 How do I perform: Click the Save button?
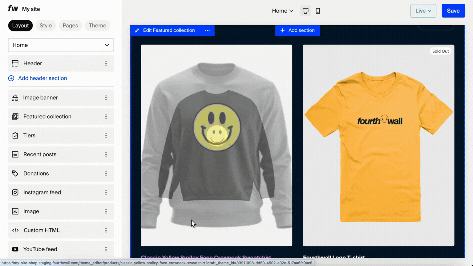453,10
